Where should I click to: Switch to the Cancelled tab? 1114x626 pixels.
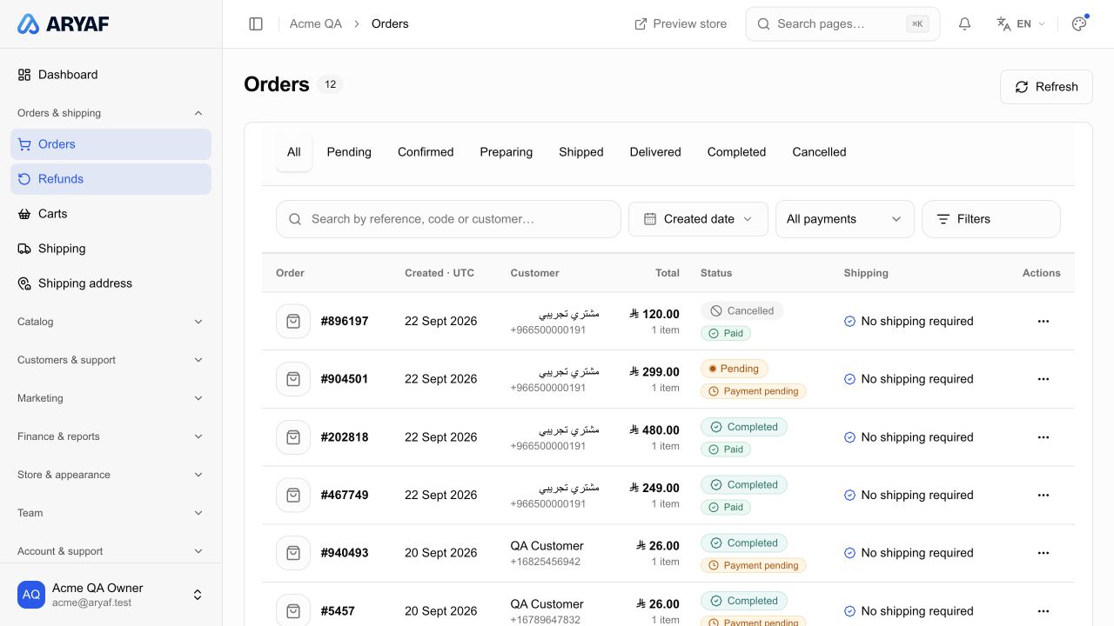tap(819, 152)
